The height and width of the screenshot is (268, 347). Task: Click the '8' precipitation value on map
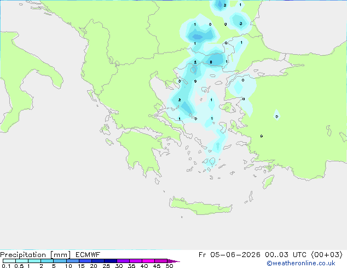click(x=211, y=62)
